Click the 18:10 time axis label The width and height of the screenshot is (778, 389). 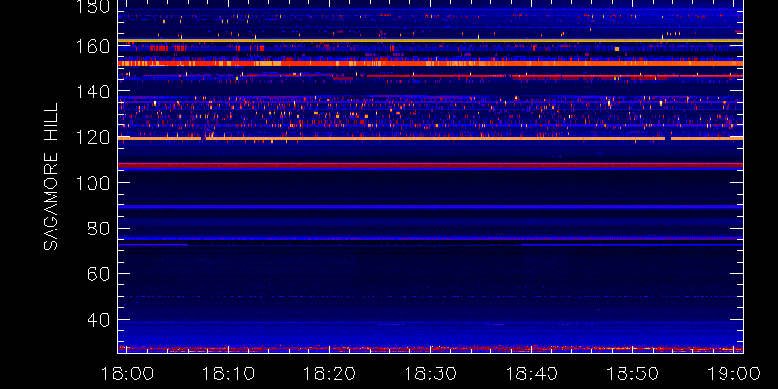pyautogui.click(x=229, y=373)
